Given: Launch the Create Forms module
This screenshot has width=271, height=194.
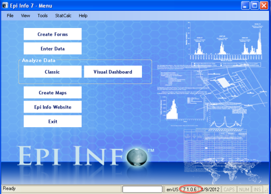Looking at the screenshot, I should pos(53,34).
